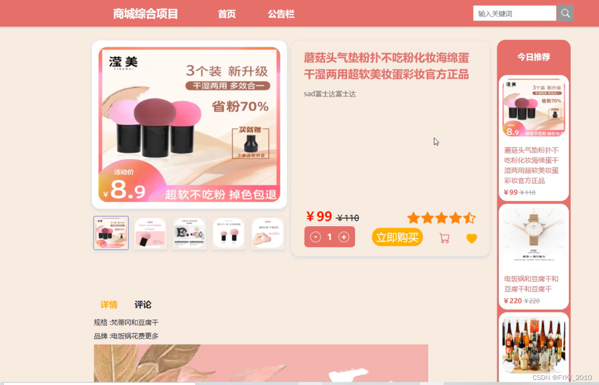The width and height of the screenshot is (599, 385).
Task: Select fifth thumbnail with hand holding puff
Action: tap(268, 233)
